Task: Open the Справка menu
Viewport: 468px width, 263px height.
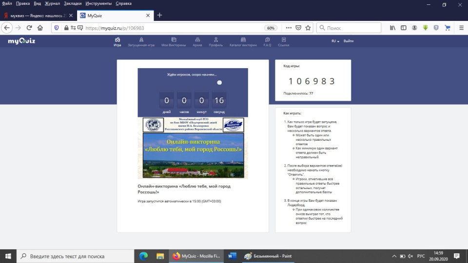Action: [x=123, y=3]
